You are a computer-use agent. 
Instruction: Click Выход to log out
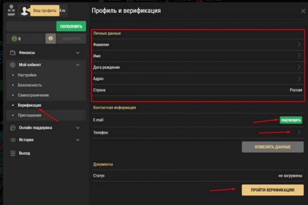point(24,153)
